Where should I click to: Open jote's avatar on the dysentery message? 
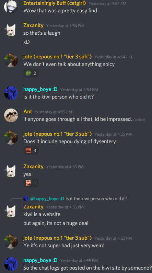point(11,138)
